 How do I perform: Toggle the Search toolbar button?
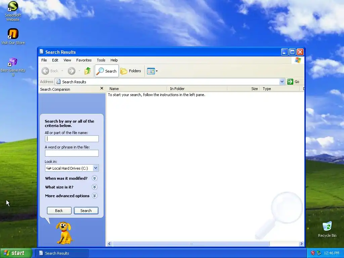106,71
